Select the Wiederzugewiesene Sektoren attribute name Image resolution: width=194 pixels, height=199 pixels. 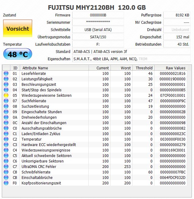pyautogui.click(x=47, y=95)
